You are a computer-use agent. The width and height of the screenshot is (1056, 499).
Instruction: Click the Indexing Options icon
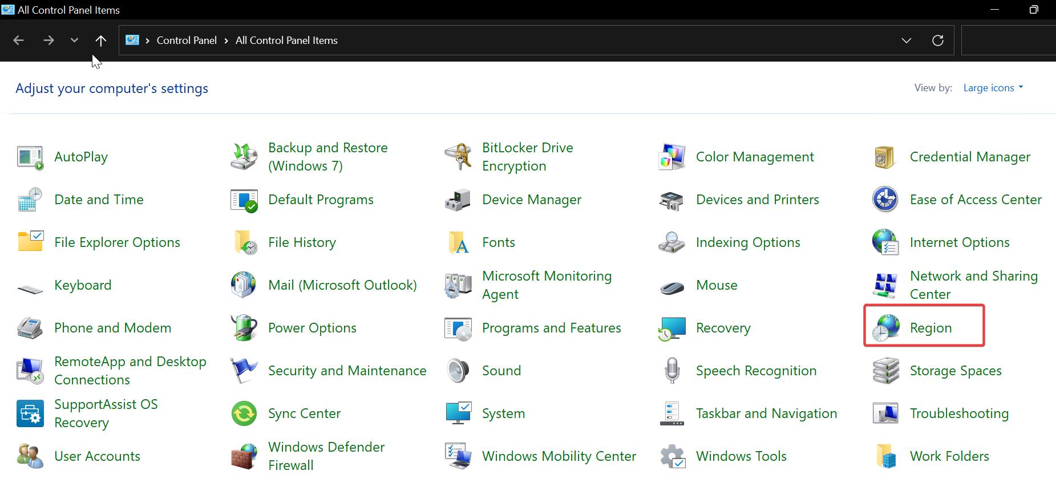[672, 242]
